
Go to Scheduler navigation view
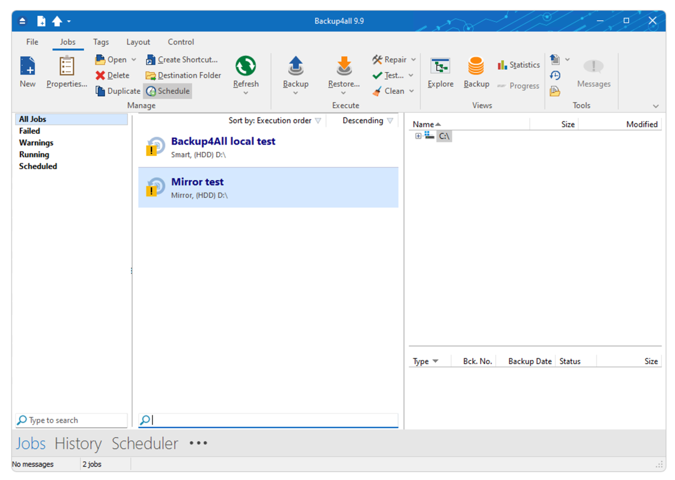click(x=145, y=443)
